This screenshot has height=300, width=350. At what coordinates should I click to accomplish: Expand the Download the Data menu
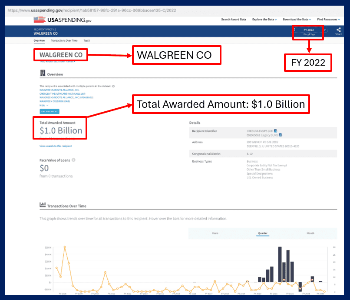[297, 20]
